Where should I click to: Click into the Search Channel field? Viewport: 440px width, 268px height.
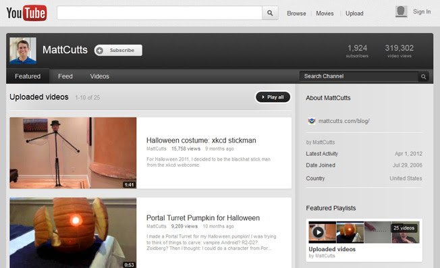[x=359, y=76]
